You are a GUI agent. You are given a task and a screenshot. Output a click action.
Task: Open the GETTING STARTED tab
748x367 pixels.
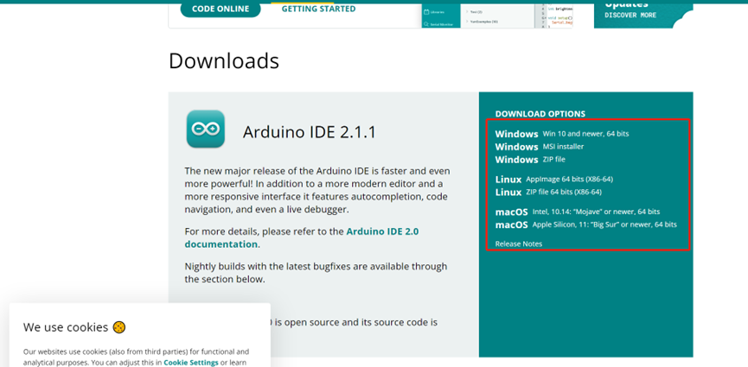coord(318,9)
